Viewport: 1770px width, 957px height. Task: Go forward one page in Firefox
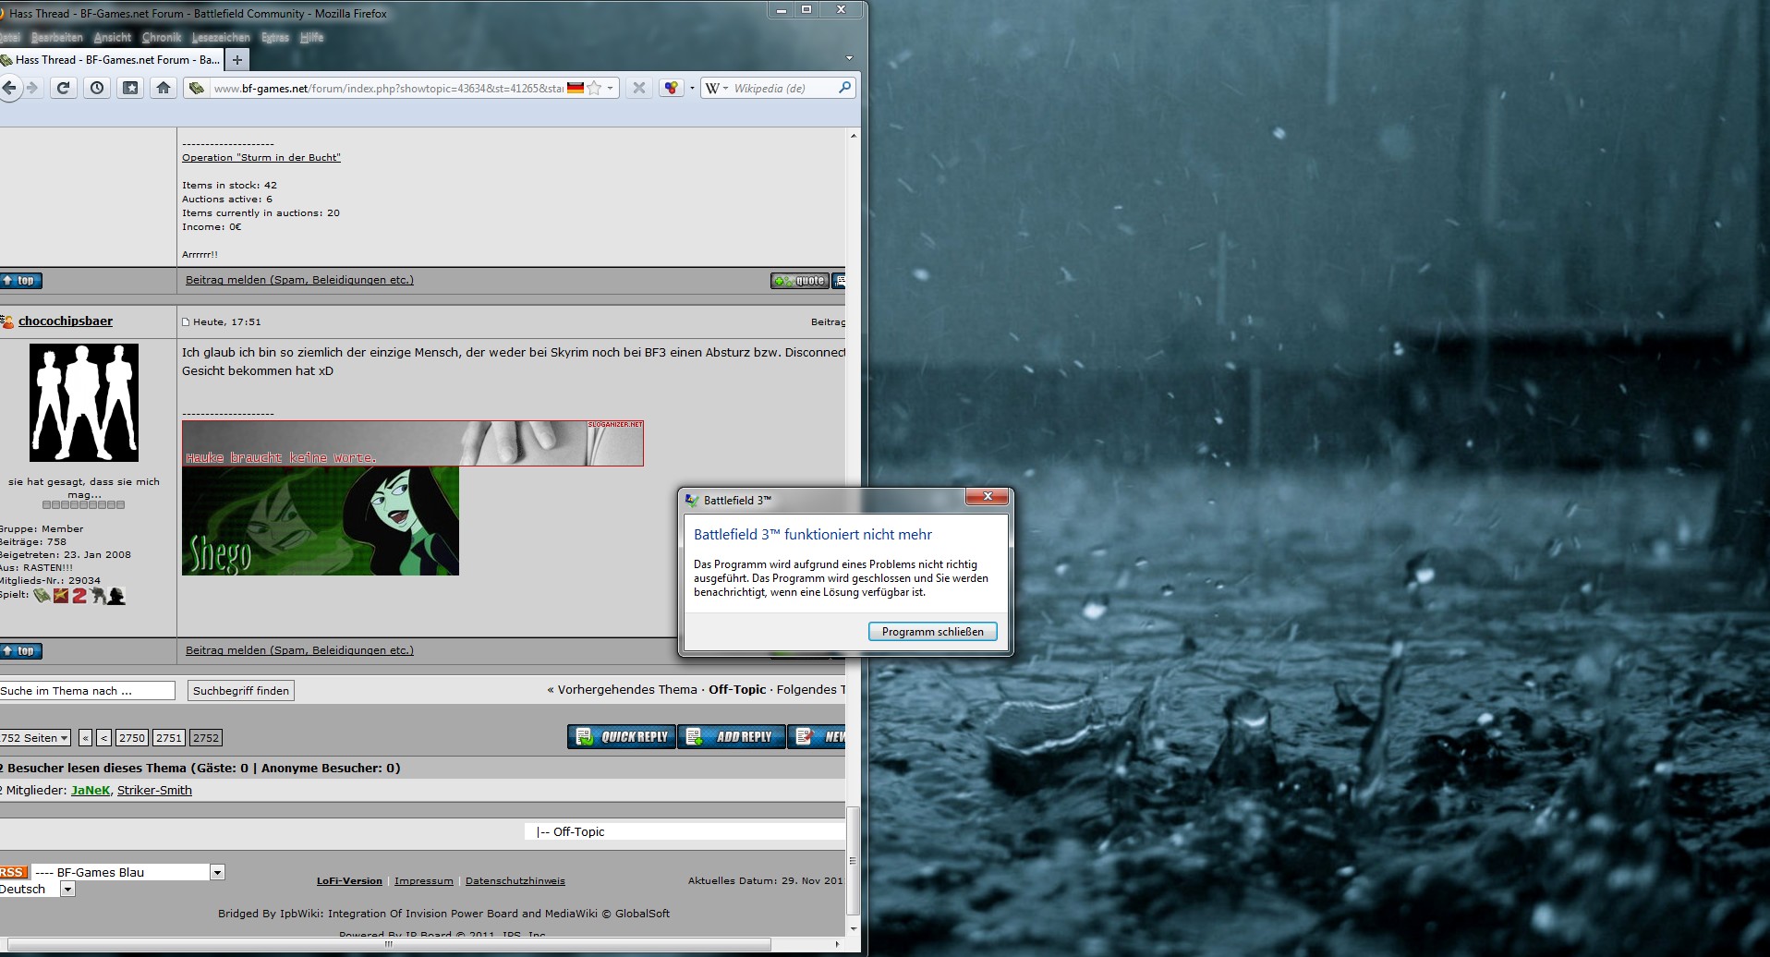[x=32, y=88]
